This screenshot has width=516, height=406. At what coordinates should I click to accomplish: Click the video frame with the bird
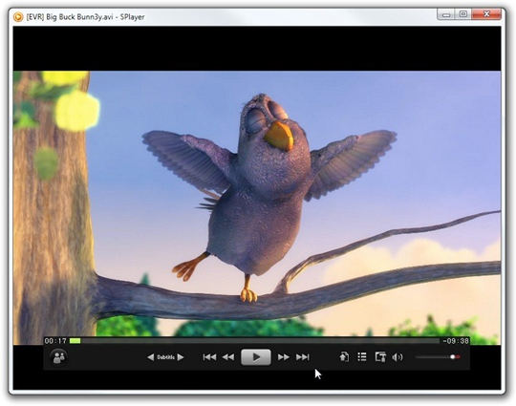(257, 208)
